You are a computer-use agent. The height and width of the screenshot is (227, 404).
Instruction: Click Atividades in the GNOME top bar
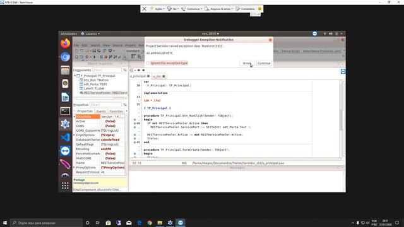[69, 33]
